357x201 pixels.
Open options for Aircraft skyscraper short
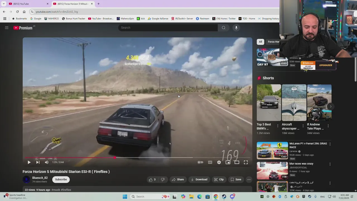(303, 126)
